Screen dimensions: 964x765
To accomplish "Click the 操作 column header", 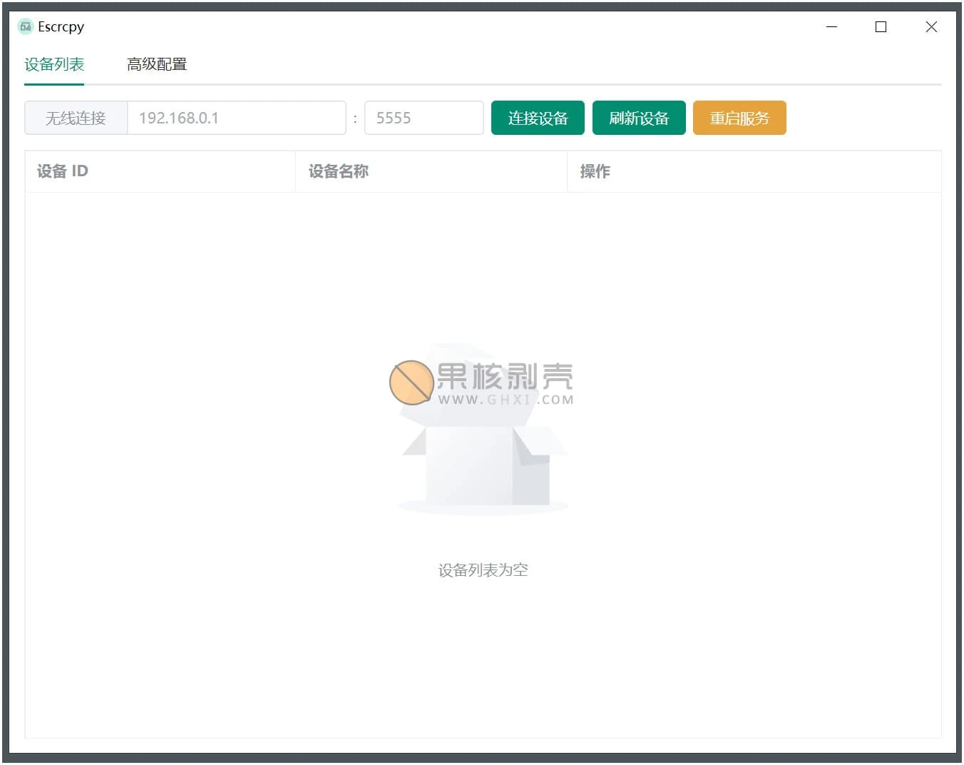I will pyautogui.click(x=595, y=171).
